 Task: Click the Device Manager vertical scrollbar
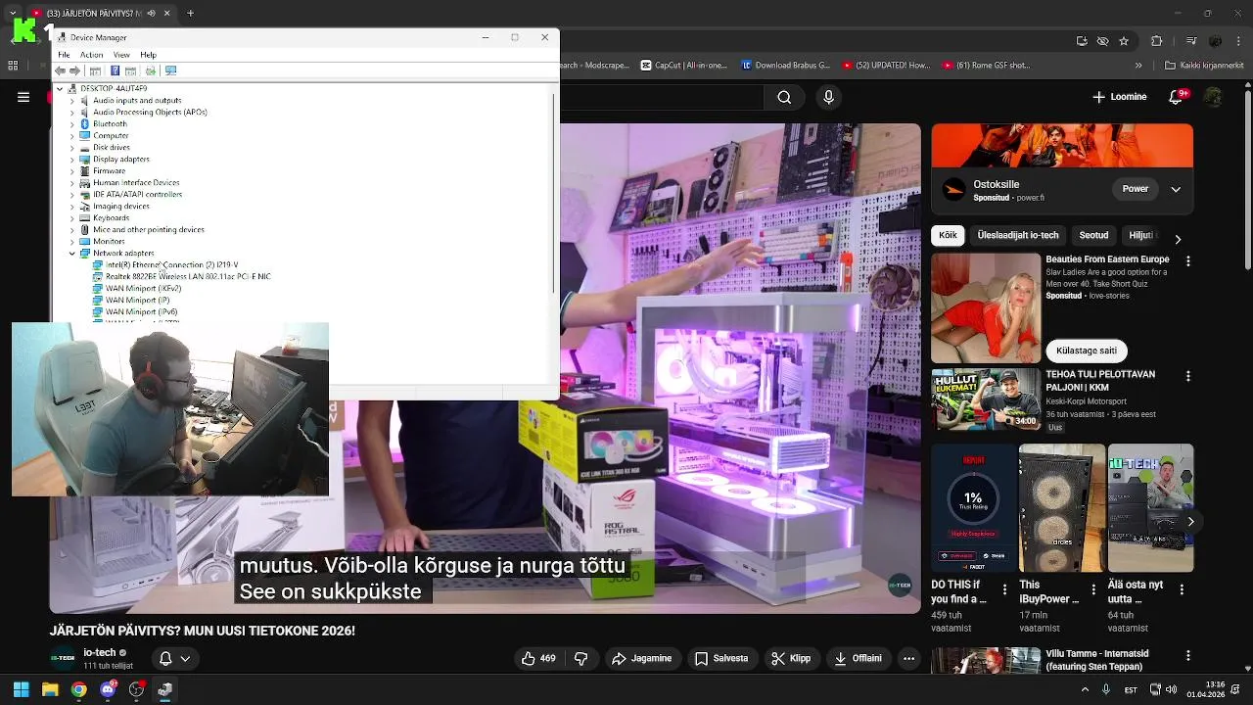click(555, 196)
